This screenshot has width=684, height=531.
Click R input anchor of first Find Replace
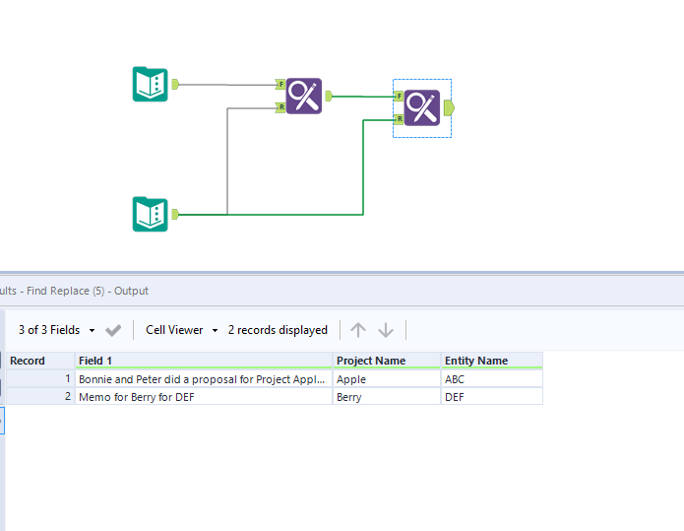point(280,107)
